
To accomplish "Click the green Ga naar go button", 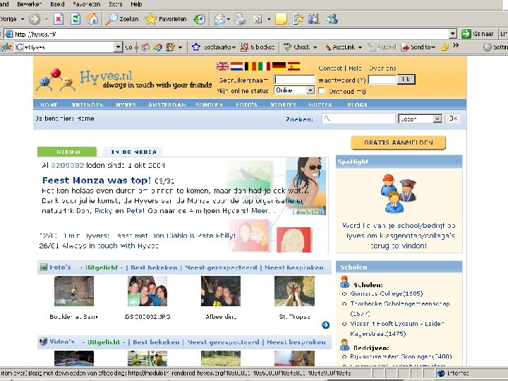I will click(477, 34).
